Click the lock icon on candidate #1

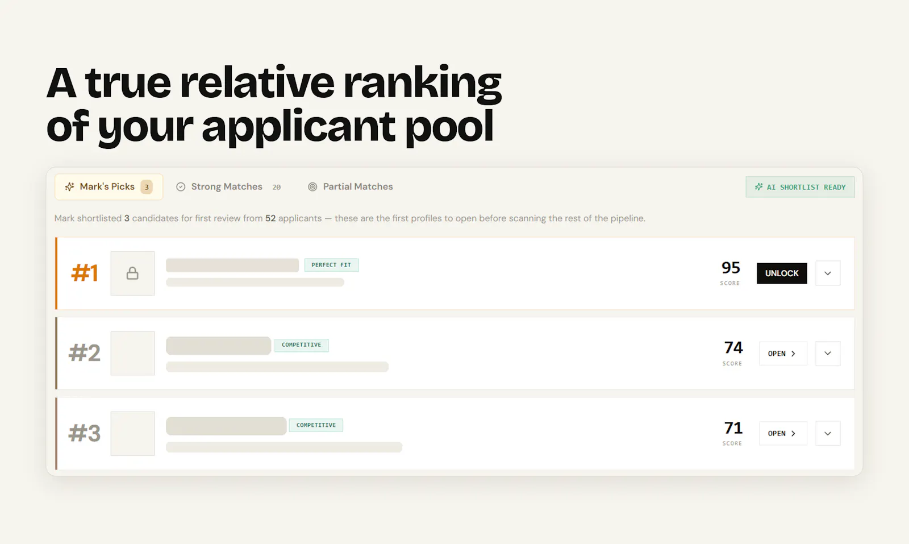coord(132,273)
